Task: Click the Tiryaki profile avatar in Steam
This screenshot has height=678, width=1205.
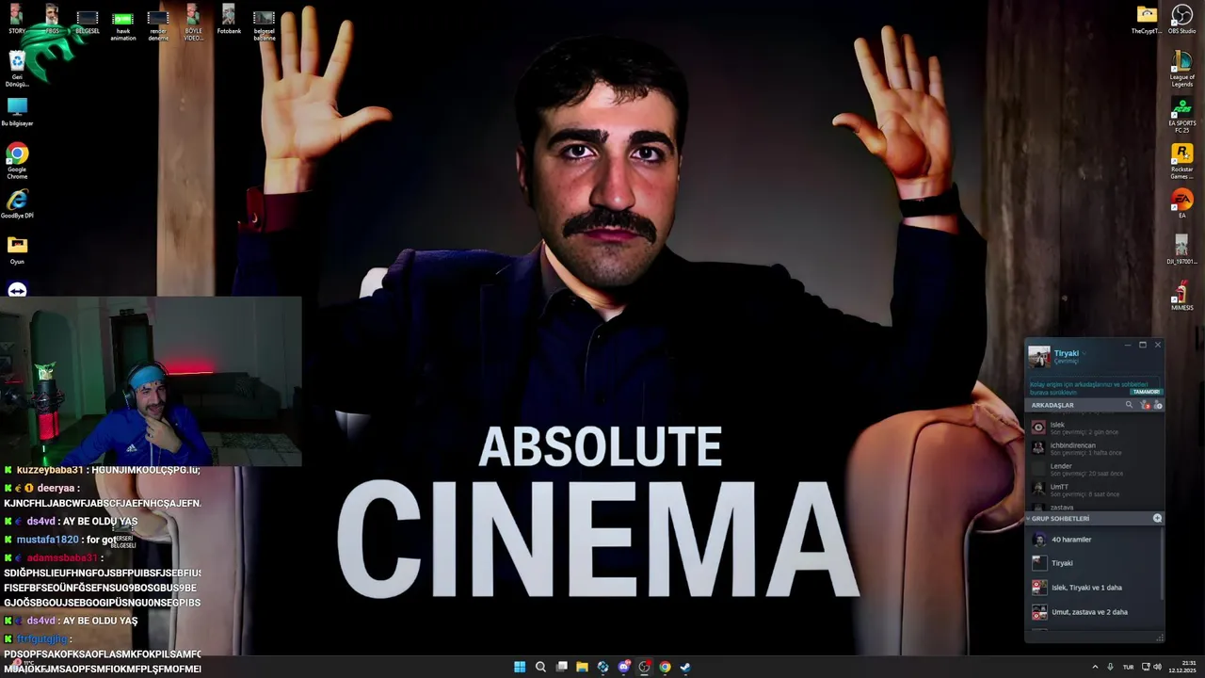Action: pyautogui.click(x=1039, y=356)
